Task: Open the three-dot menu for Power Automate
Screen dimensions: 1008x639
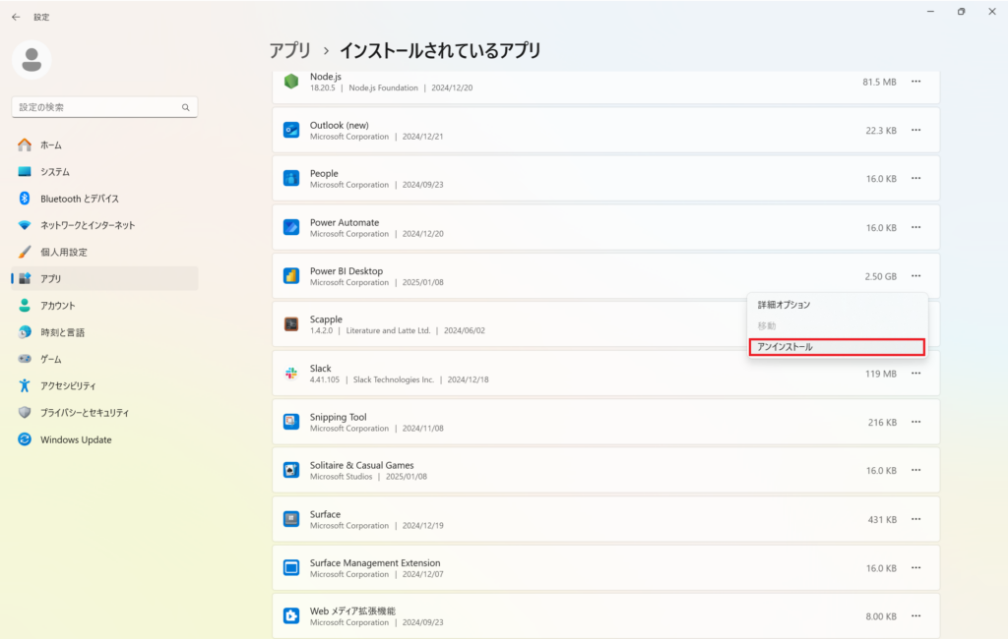Action: (916, 227)
